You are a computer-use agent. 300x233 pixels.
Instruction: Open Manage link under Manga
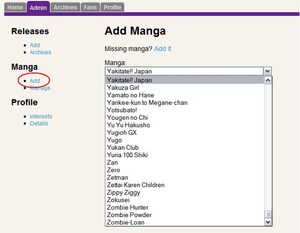[x=40, y=88]
